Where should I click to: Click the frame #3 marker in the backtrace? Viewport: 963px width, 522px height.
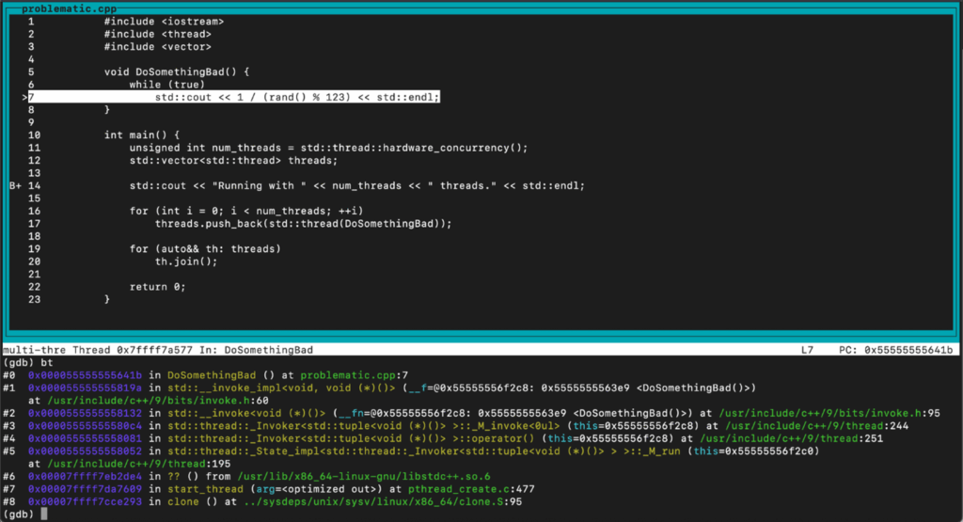tap(9, 425)
